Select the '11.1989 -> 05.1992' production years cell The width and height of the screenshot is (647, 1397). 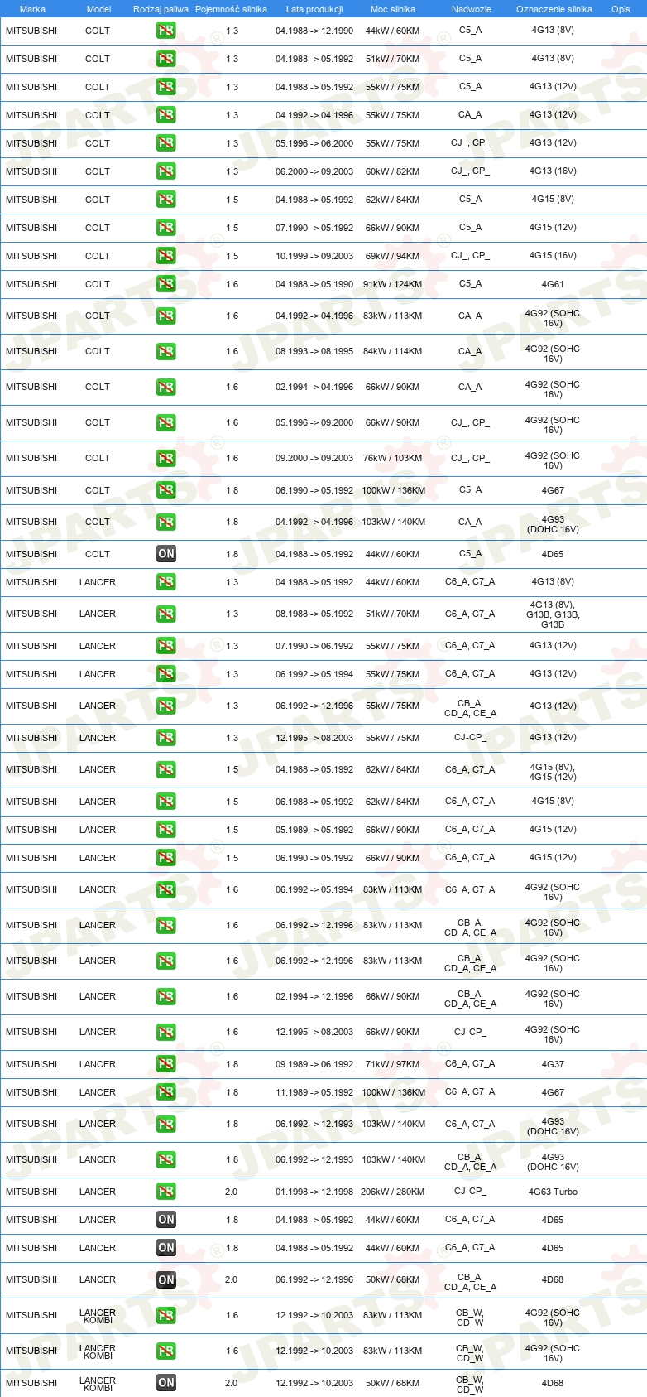click(x=314, y=1092)
